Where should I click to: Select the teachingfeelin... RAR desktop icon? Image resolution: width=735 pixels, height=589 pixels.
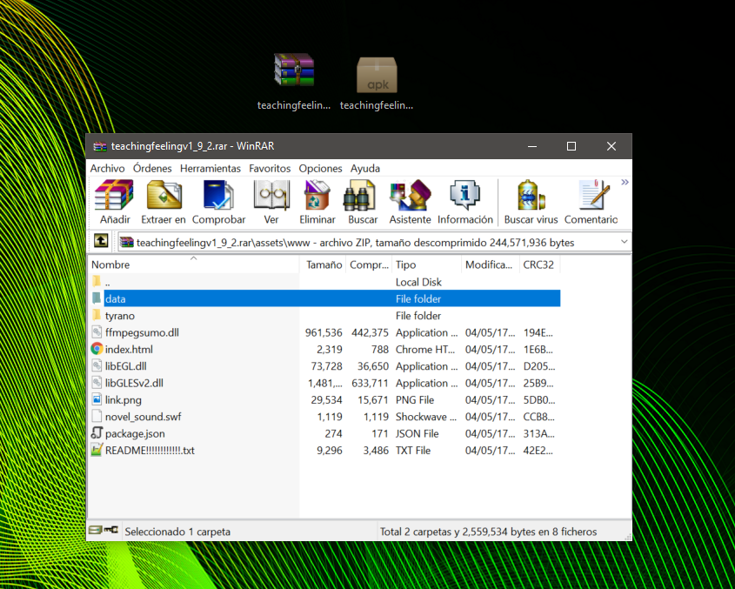[x=294, y=81]
